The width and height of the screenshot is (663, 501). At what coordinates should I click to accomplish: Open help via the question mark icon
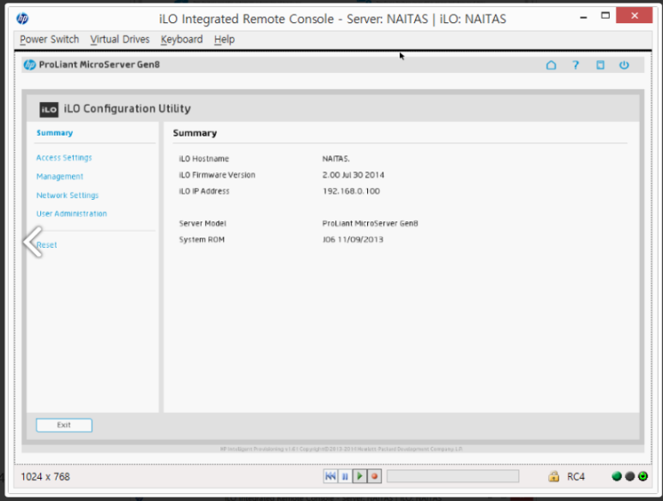(x=576, y=65)
